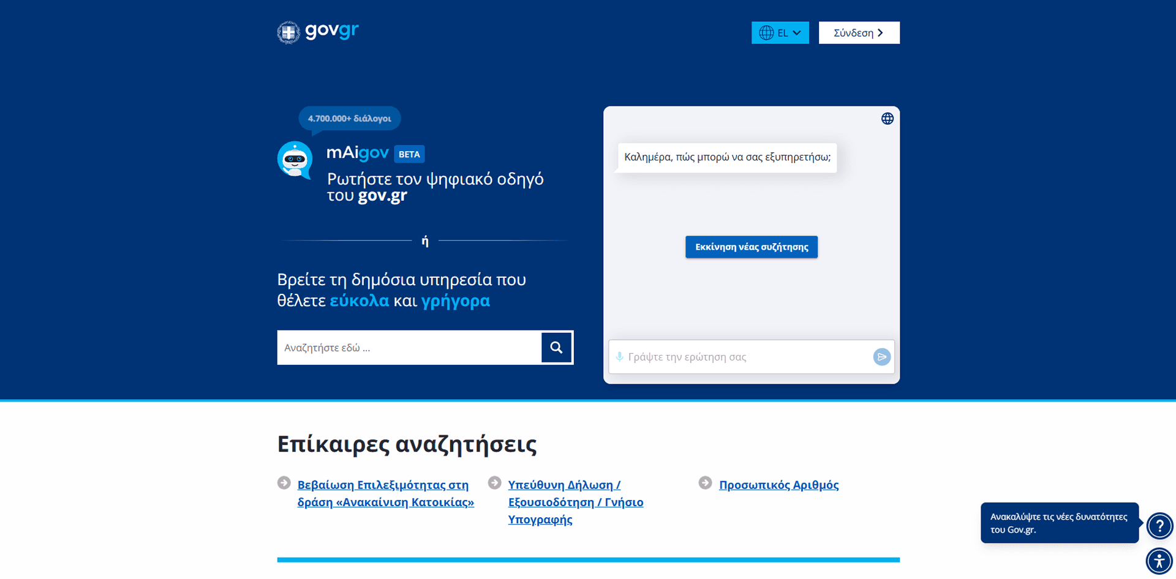Click the Επίκαιρες αναζητήσεις heading
This screenshot has width=1176, height=579.
(407, 444)
